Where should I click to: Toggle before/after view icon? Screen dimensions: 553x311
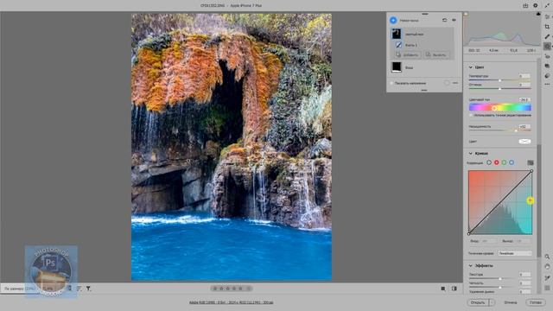click(x=454, y=289)
